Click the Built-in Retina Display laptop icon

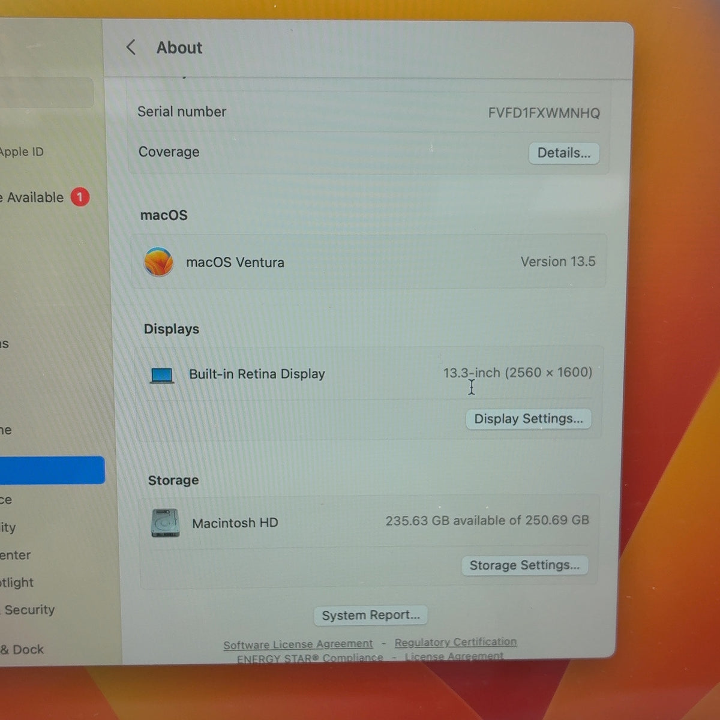tap(162, 376)
